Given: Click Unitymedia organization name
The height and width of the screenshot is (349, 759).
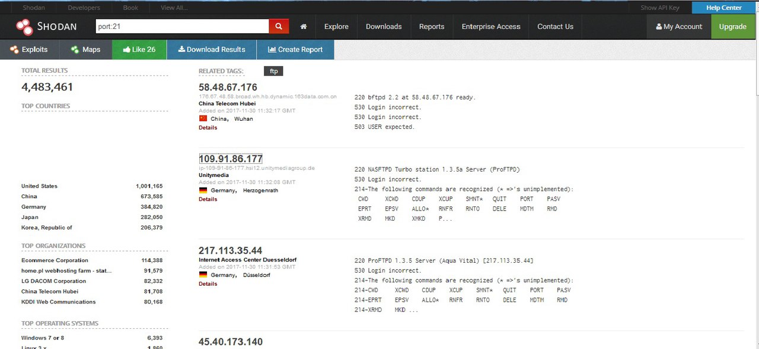Looking at the screenshot, I should click(x=215, y=175).
